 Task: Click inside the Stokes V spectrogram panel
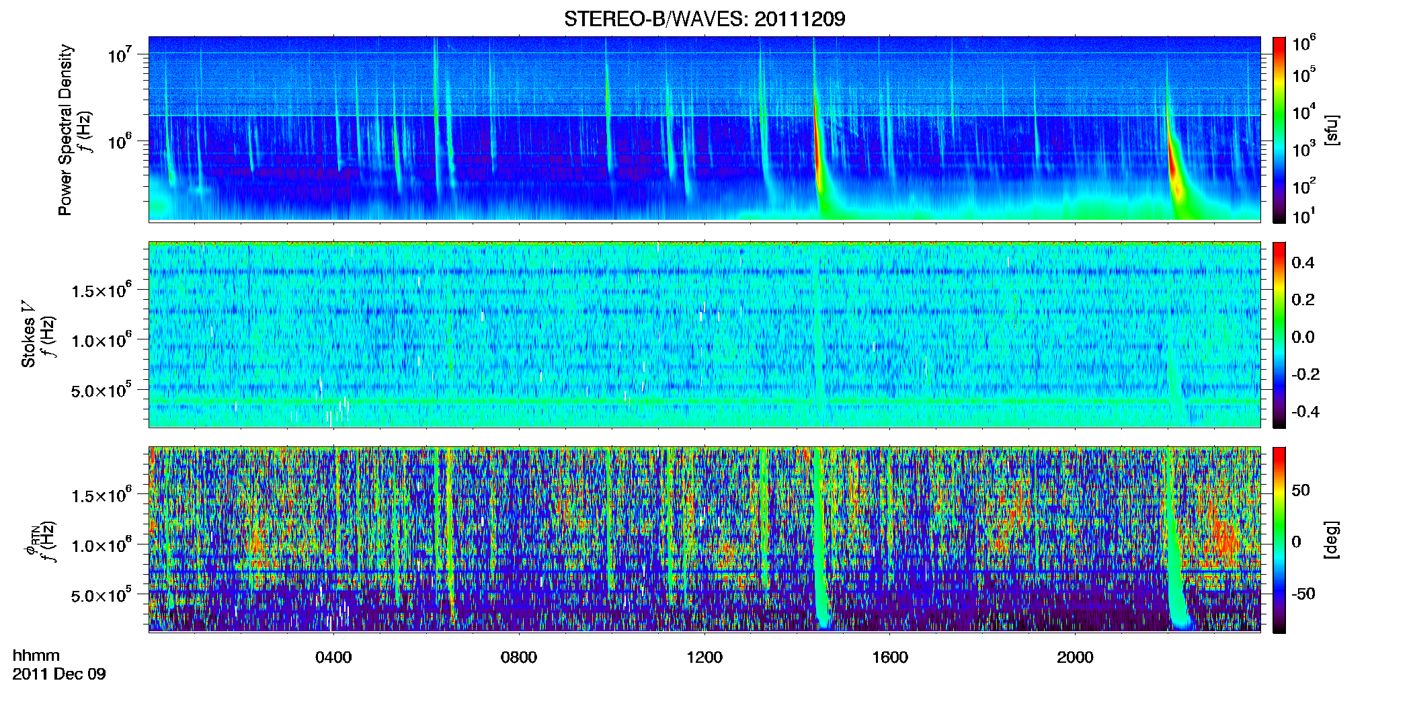[x=704, y=335]
